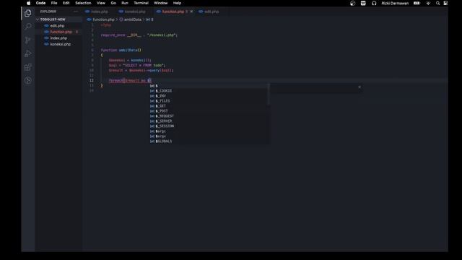Open index.php in the Explorer tree

pyautogui.click(x=58, y=38)
